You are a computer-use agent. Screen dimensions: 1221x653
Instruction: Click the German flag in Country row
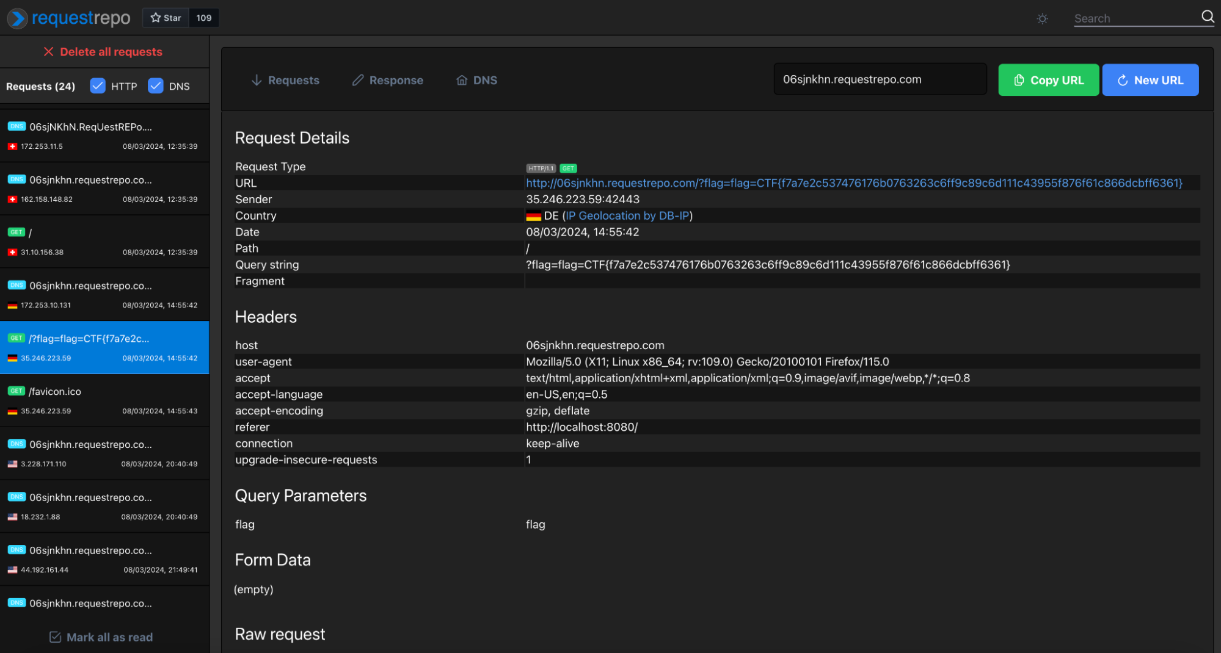pos(533,216)
